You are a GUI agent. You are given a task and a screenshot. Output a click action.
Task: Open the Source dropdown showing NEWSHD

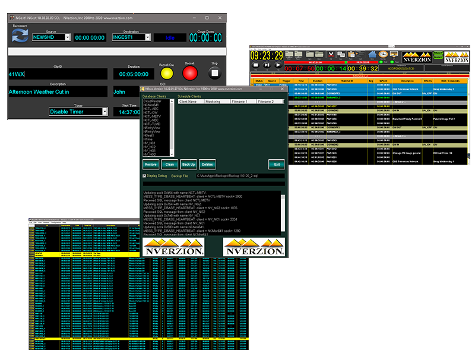click(x=51, y=37)
